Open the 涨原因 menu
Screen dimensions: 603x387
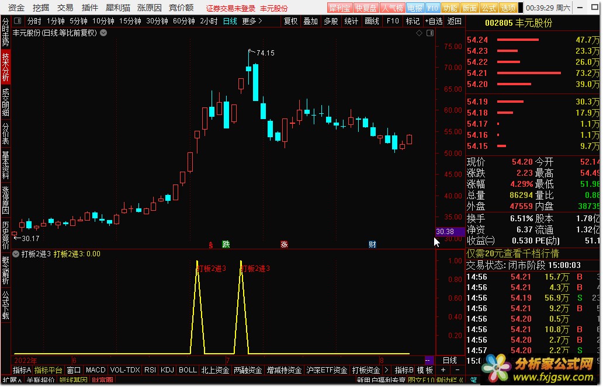tap(149, 8)
